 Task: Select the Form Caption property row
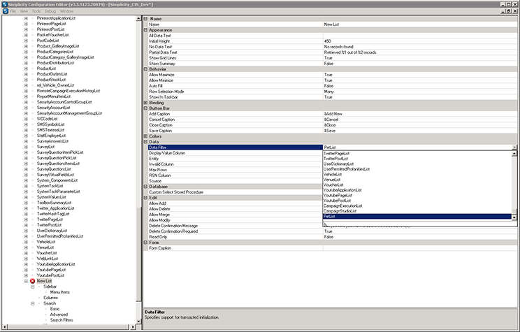click(x=331, y=248)
